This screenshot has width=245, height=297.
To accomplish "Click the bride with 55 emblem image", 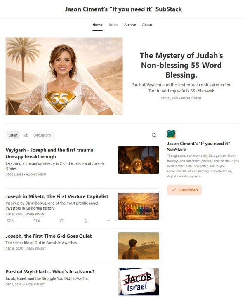I will pyautogui.click(x=64, y=76).
